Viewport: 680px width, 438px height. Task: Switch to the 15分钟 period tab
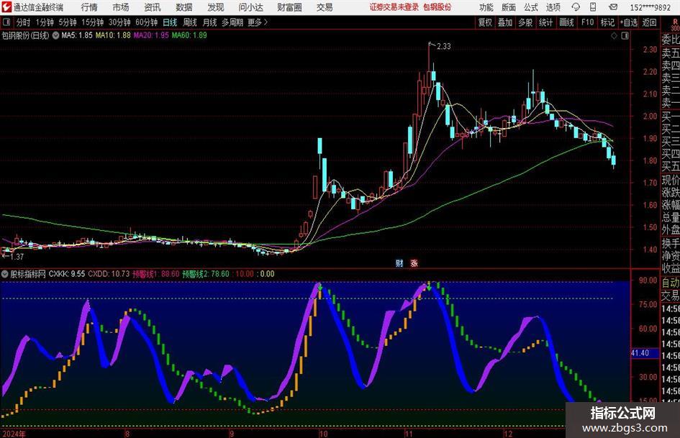[x=93, y=22]
